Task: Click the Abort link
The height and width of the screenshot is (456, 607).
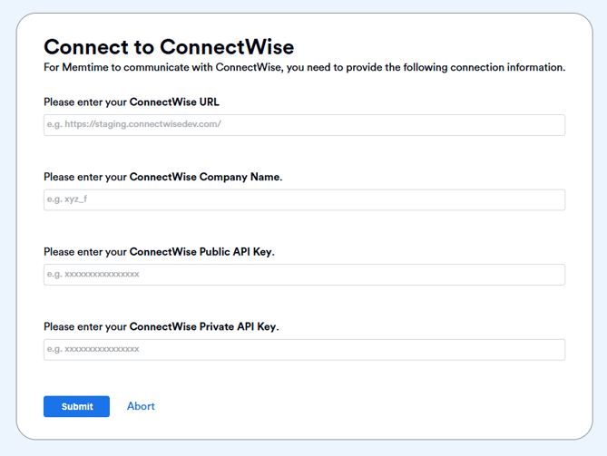Action: 141,406
